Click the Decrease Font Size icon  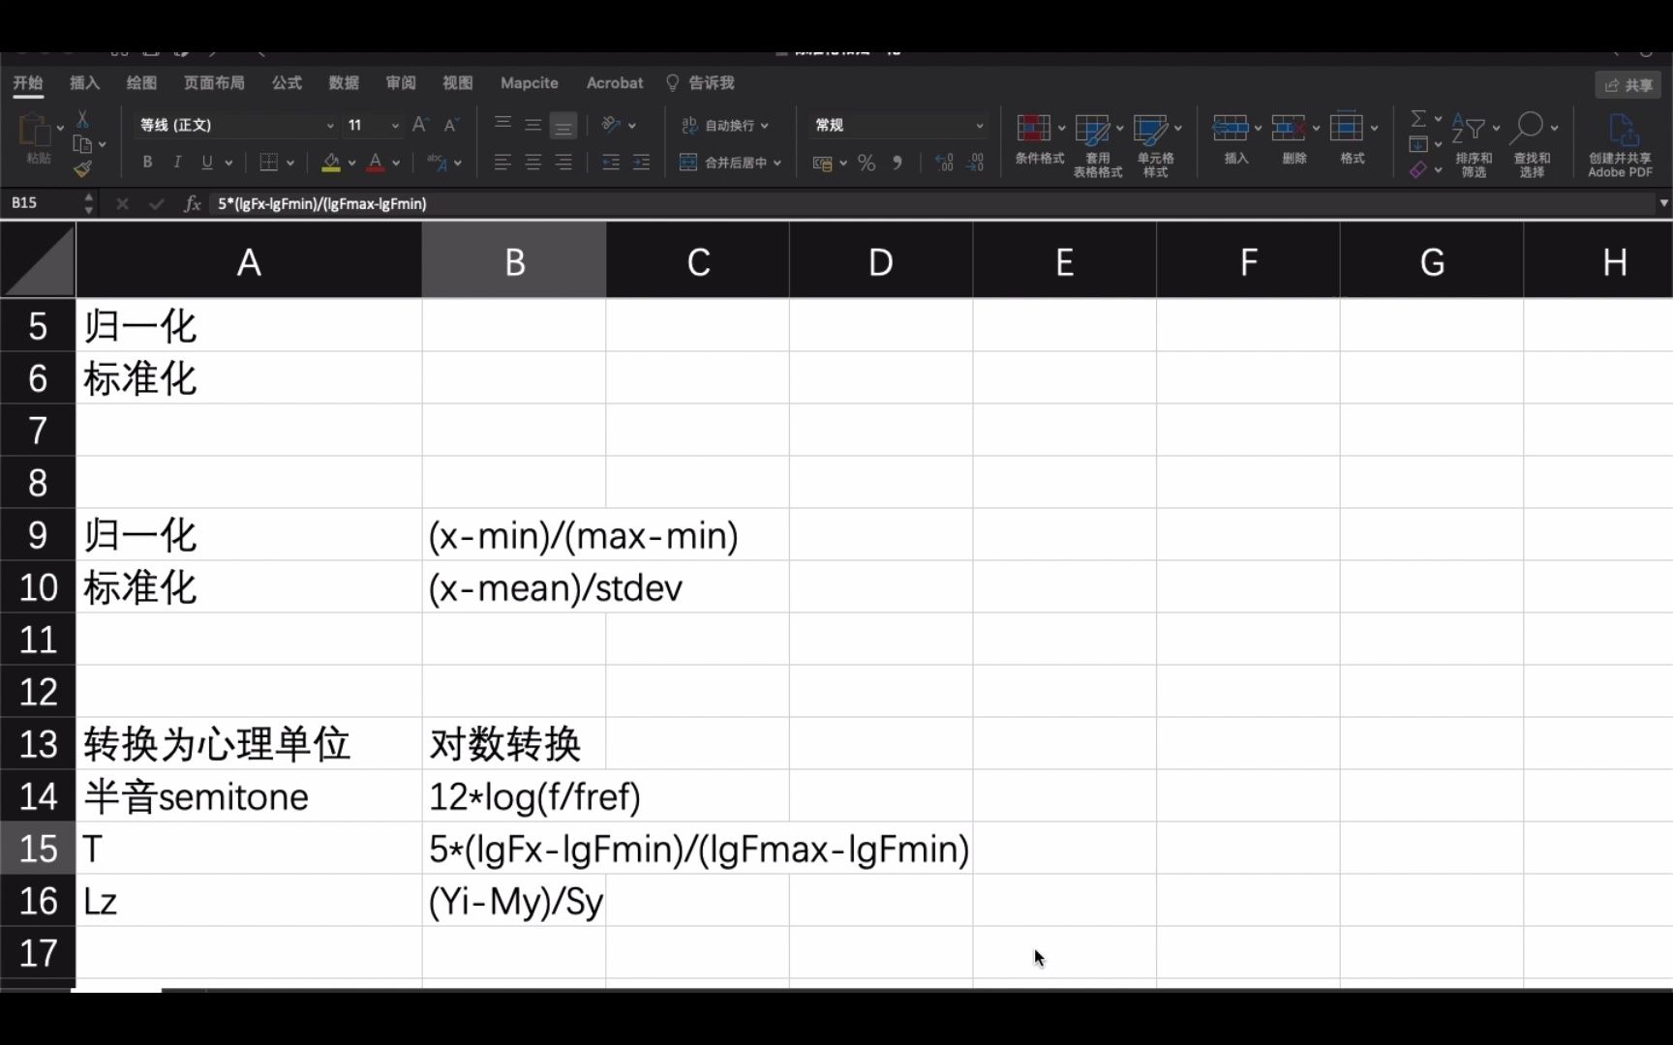pos(451,125)
